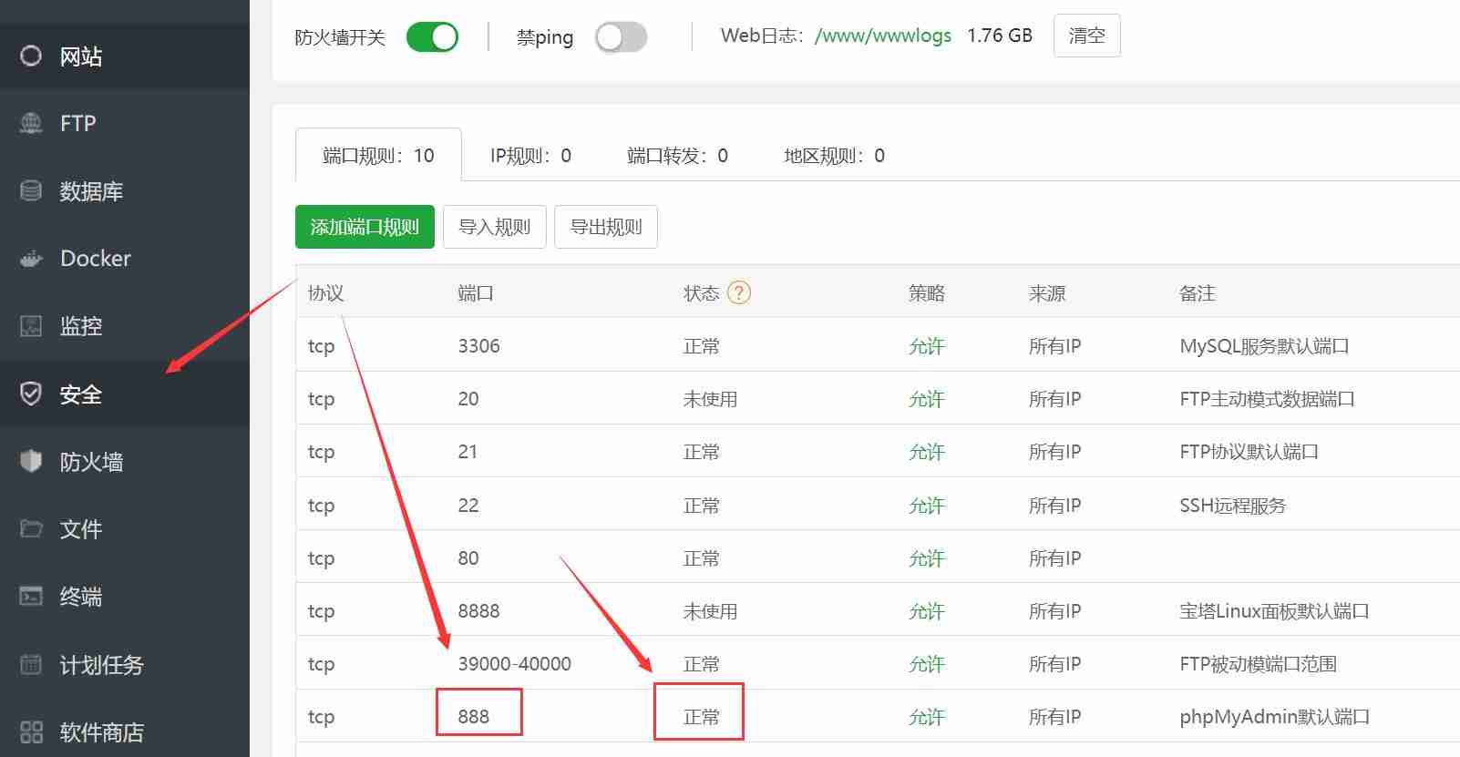
Task: Click 允许 policy for port 8888
Action: tap(927, 611)
